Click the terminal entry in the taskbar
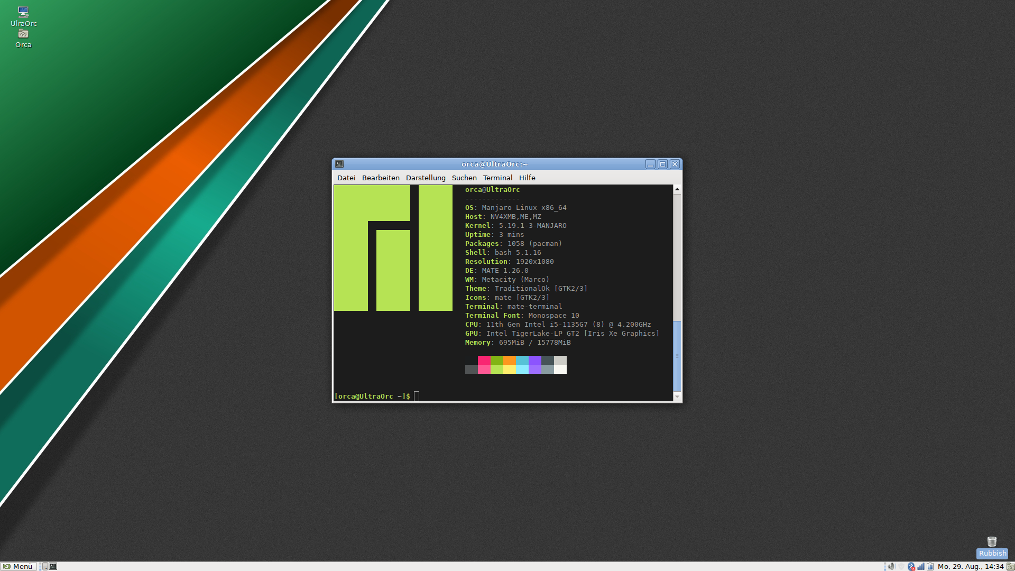The width and height of the screenshot is (1015, 571). coord(53,566)
